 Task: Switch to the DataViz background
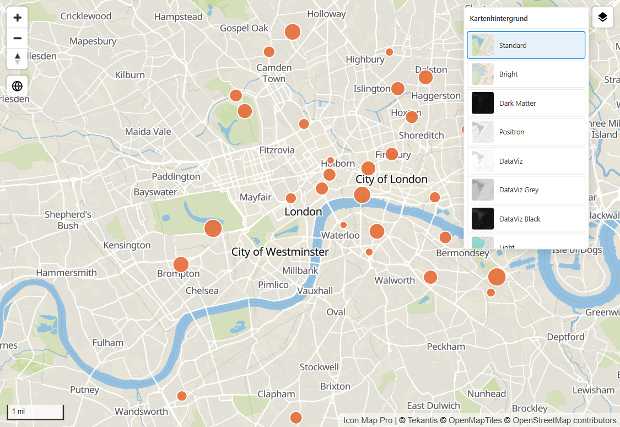point(526,161)
